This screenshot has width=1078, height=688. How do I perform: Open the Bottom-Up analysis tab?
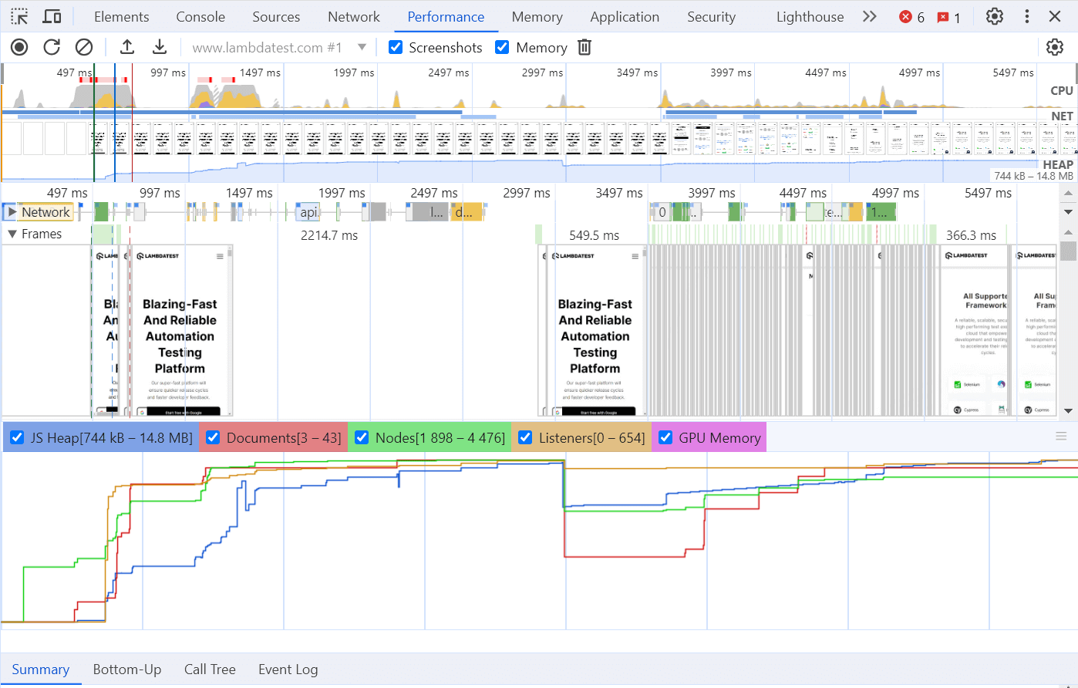127,669
